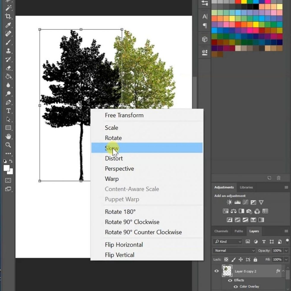Add a Hue/Saturation adjustment
Screen dimensions: 291x291
click(x=225, y=211)
